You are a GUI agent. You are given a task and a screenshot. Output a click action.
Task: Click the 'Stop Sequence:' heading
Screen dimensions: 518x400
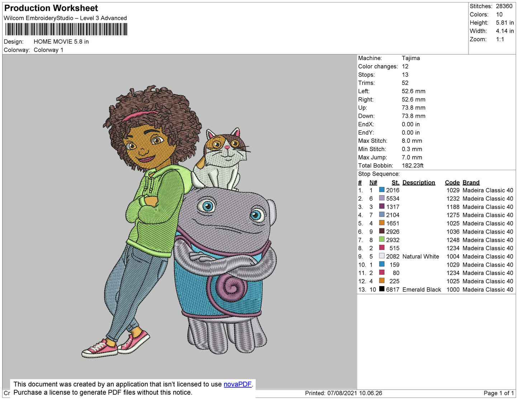[x=379, y=174]
